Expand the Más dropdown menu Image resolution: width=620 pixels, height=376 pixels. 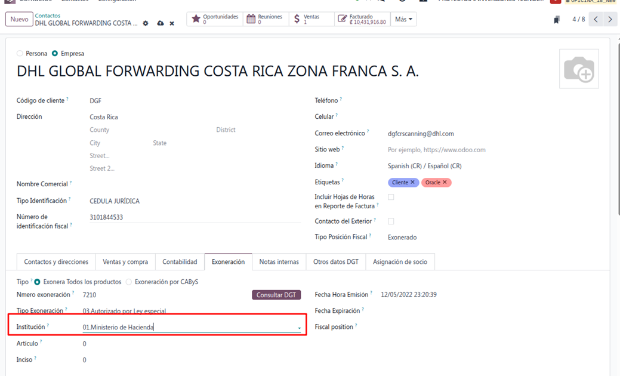403,19
